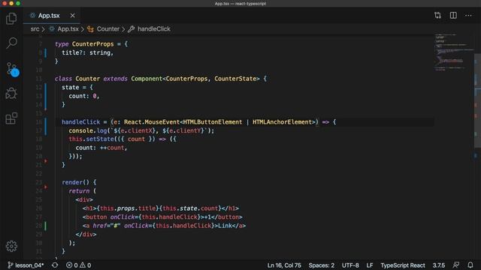Viewport: 481px width, 270px height.
Task: Click 'this.setState' call in code
Action: (x=91, y=139)
